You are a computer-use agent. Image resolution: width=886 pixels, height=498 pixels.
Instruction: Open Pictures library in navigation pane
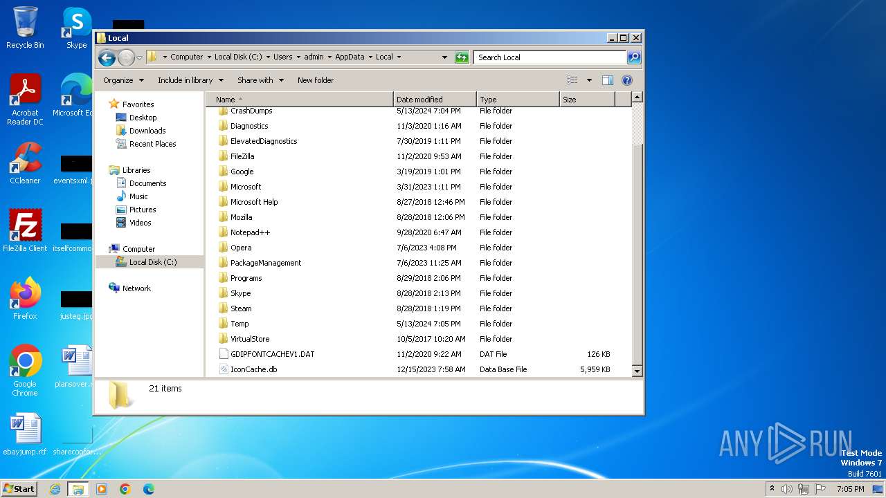coord(143,210)
